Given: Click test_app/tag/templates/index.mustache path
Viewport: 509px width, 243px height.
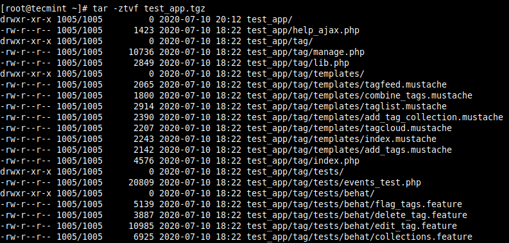Looking at the screenshot, I should [x=341, y=139].
